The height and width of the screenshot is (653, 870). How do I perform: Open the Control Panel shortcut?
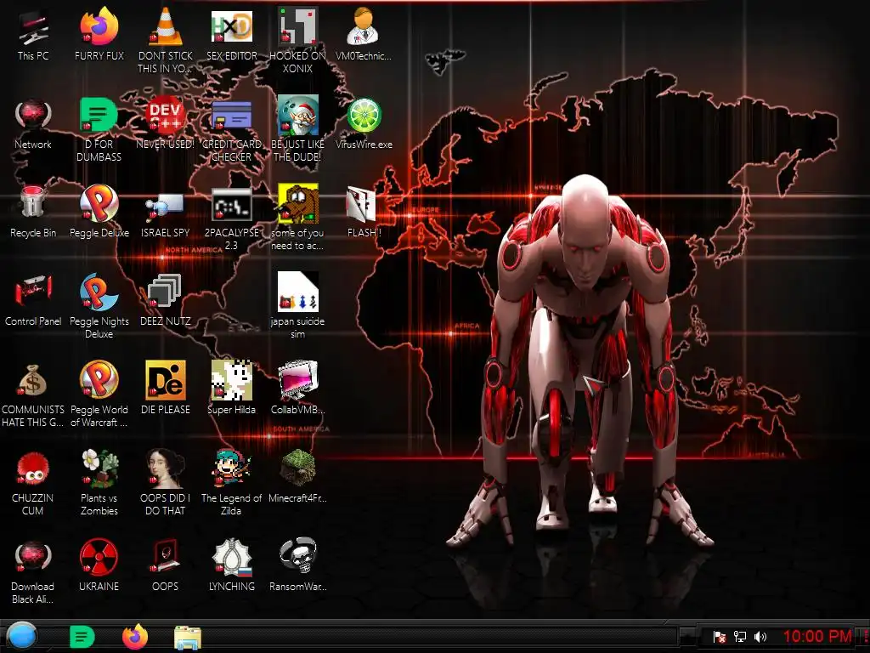coord(33,291)
